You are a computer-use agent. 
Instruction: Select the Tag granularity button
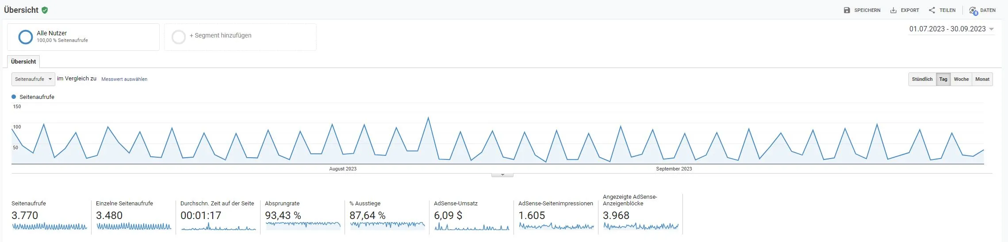943,79
